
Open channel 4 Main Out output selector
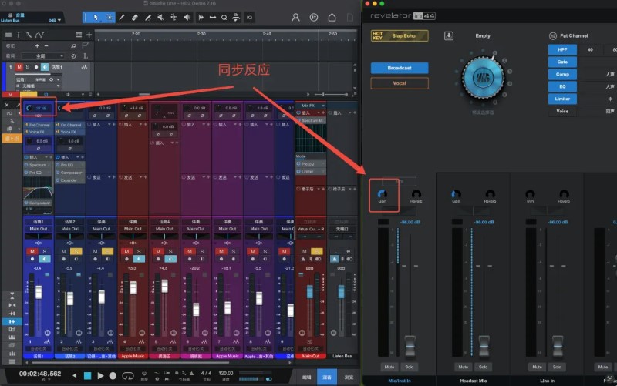point(133,229)
